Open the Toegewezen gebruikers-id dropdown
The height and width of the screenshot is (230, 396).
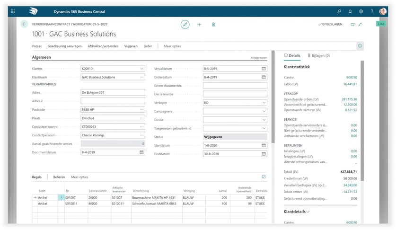click(264, 128)
